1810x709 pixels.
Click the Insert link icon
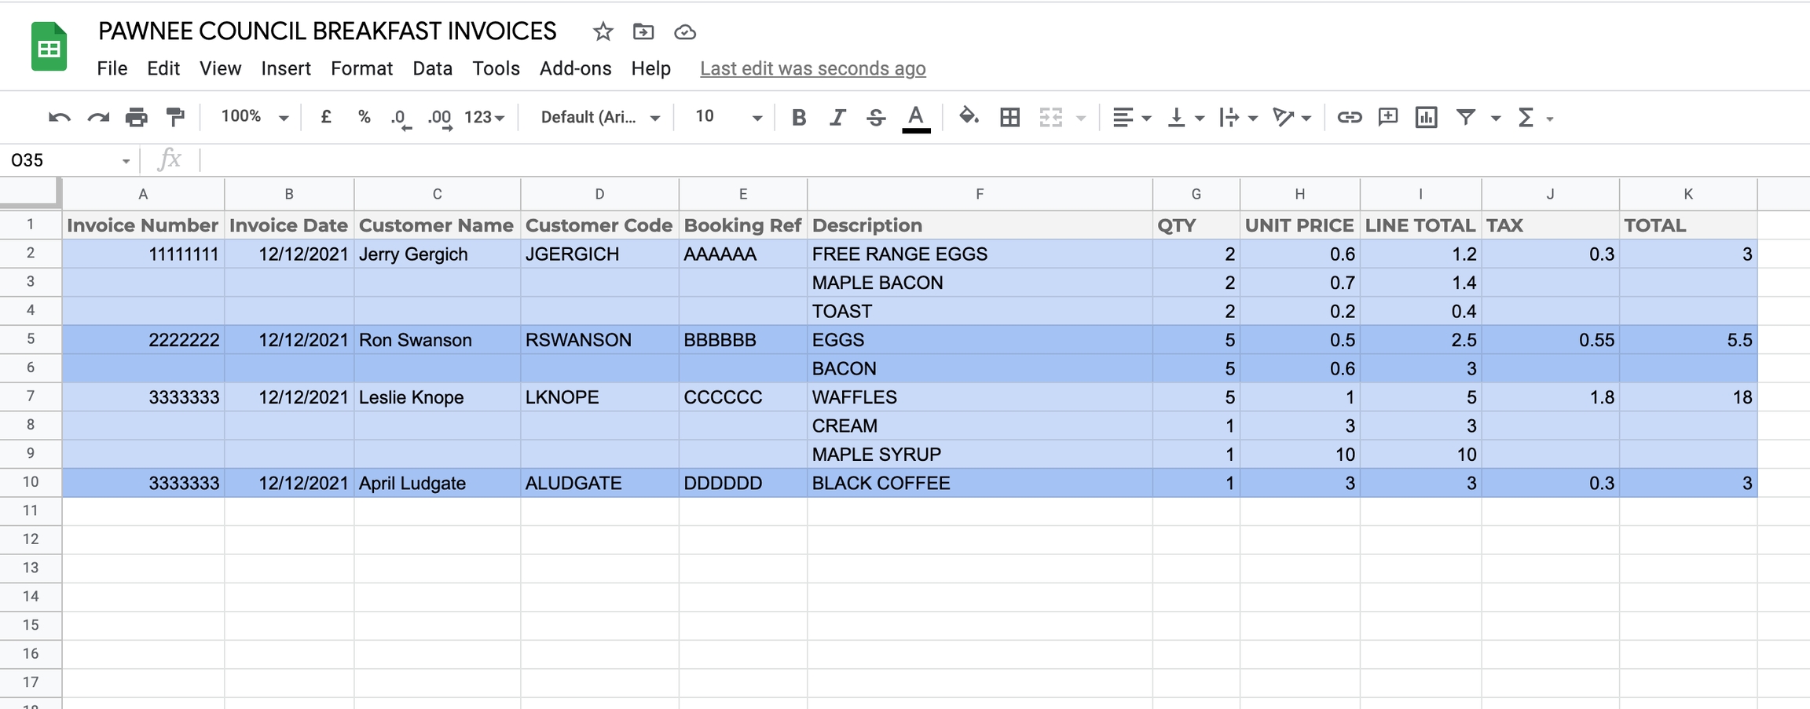(x=1349, y=118)
